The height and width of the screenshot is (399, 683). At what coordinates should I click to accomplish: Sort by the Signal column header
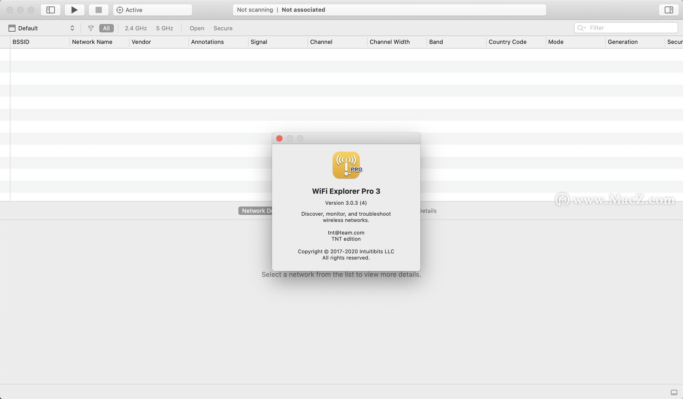(x=259, y=42)
